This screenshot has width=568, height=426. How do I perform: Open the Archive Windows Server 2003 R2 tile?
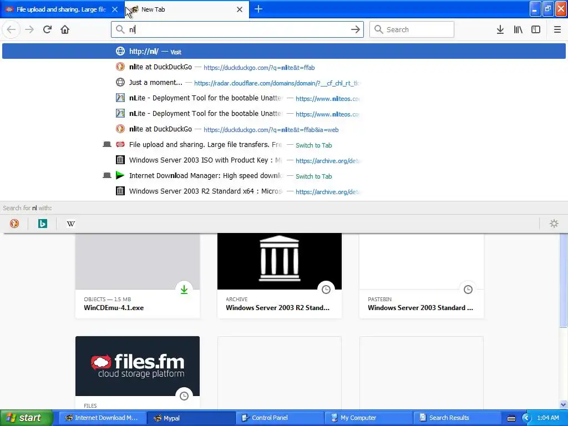point(280,276)
